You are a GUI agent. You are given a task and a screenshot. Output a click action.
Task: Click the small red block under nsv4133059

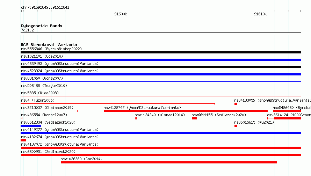click(x=236, y=104)
